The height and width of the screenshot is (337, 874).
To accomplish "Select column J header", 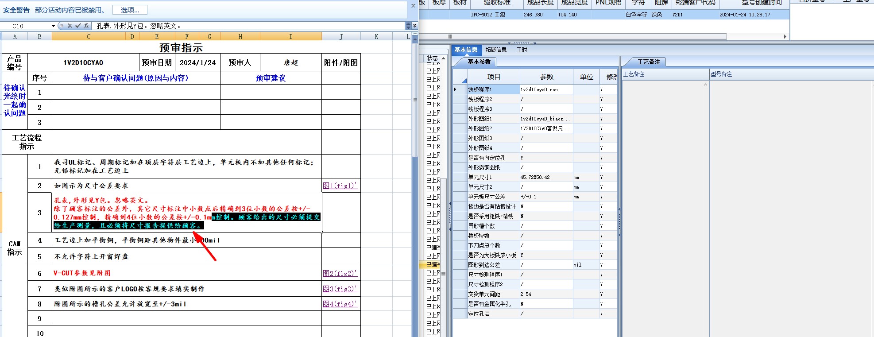I will (x=341, y=37).
